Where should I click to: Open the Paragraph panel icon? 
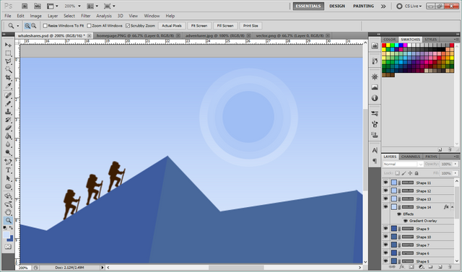[375, 161]
